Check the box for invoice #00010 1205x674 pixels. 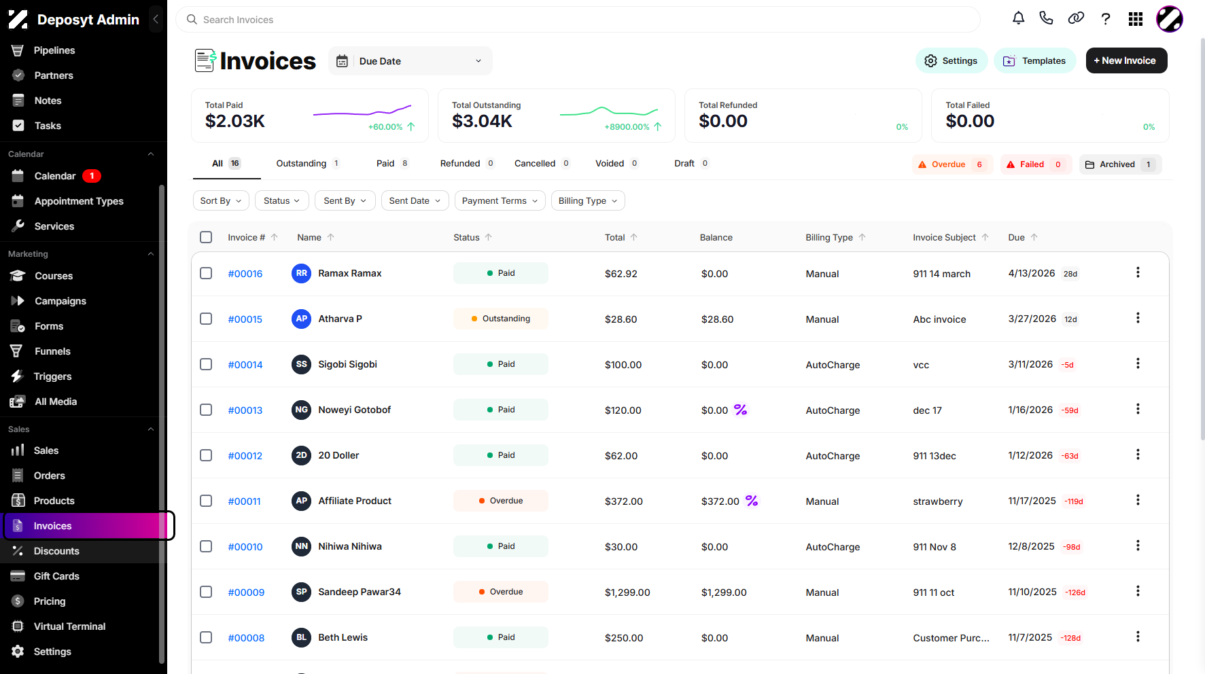coord(206,546)
